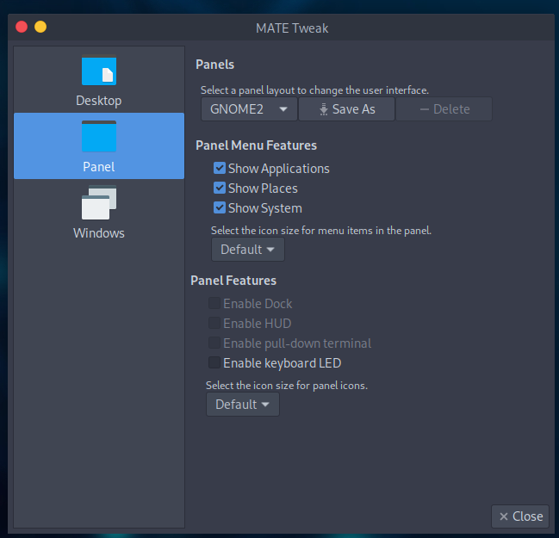
Task: Click the Enable HUD checkbox
Action: click(x=214, y=324)
